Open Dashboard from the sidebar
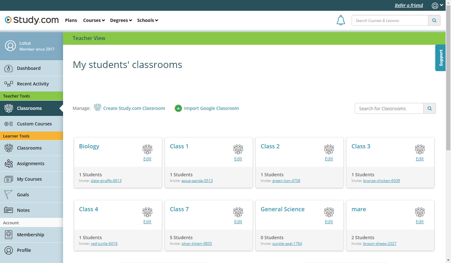The image size is (451, 263). click(x=32, y=68)
